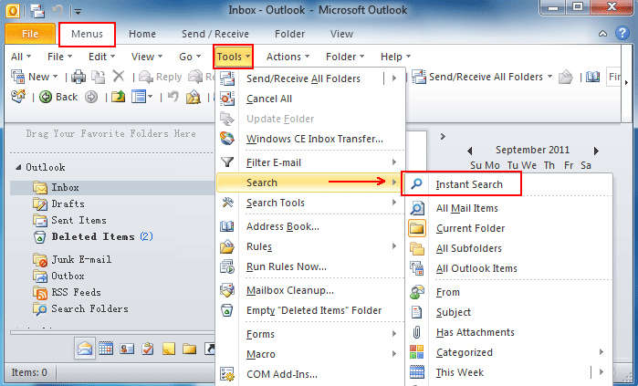
Task: Click the Address Book icon in Tools menu
Action: [228, 227]
